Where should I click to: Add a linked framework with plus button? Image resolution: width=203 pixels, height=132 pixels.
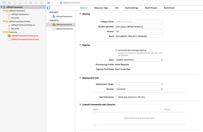point(95,126)
